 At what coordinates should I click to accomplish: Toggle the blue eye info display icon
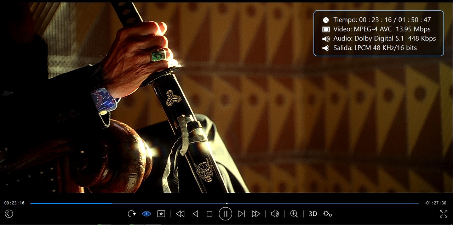pyautogui.click(x=147, y=214)
